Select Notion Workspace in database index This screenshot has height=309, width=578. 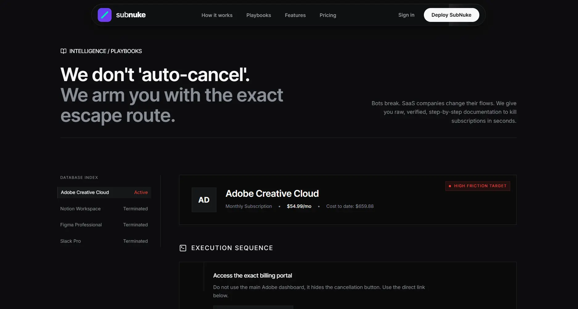coord(104,209)
